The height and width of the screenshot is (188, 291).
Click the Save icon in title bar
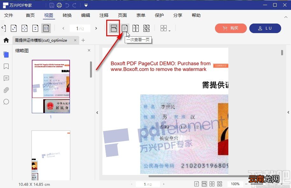coord(52,5)
